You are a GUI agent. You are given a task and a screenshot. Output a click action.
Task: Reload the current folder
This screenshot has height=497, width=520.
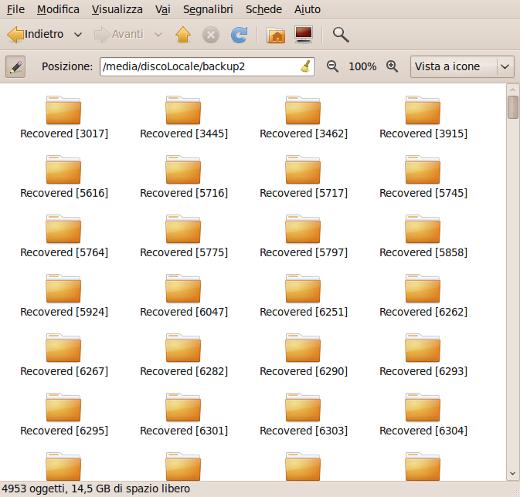click(239, 35)
